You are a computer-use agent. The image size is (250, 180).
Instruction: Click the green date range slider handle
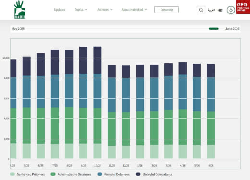[213, 29]
